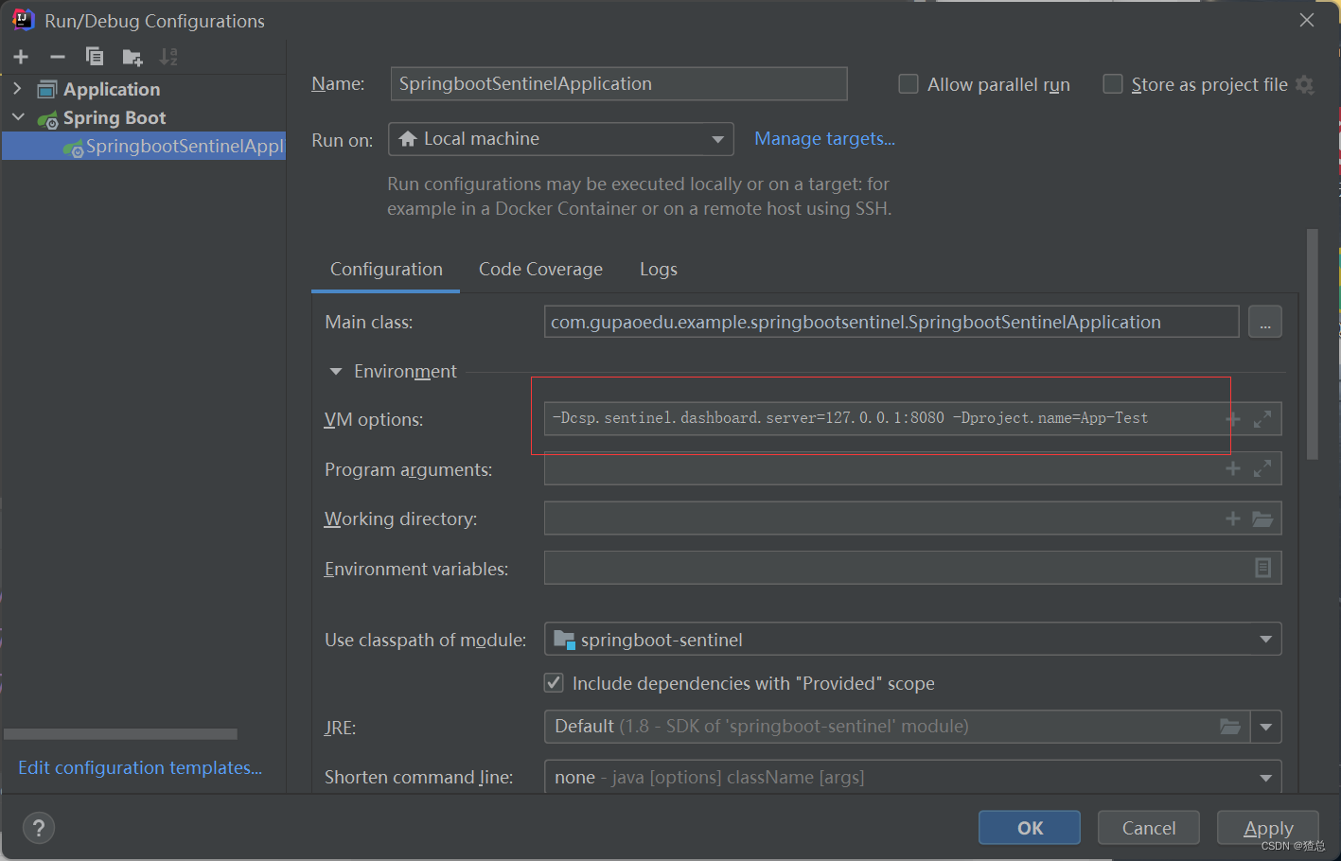Create new configuration folder
This screenshot has width=1341, height=861.
click(132, 58)
